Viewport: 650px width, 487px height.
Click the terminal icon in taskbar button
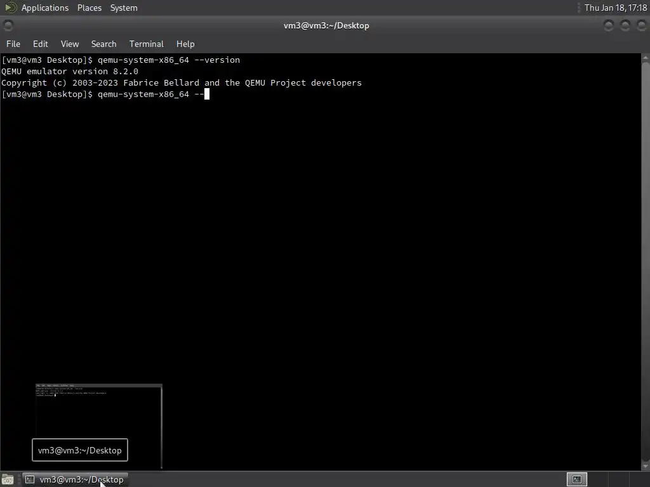click(x=30, y=479)
